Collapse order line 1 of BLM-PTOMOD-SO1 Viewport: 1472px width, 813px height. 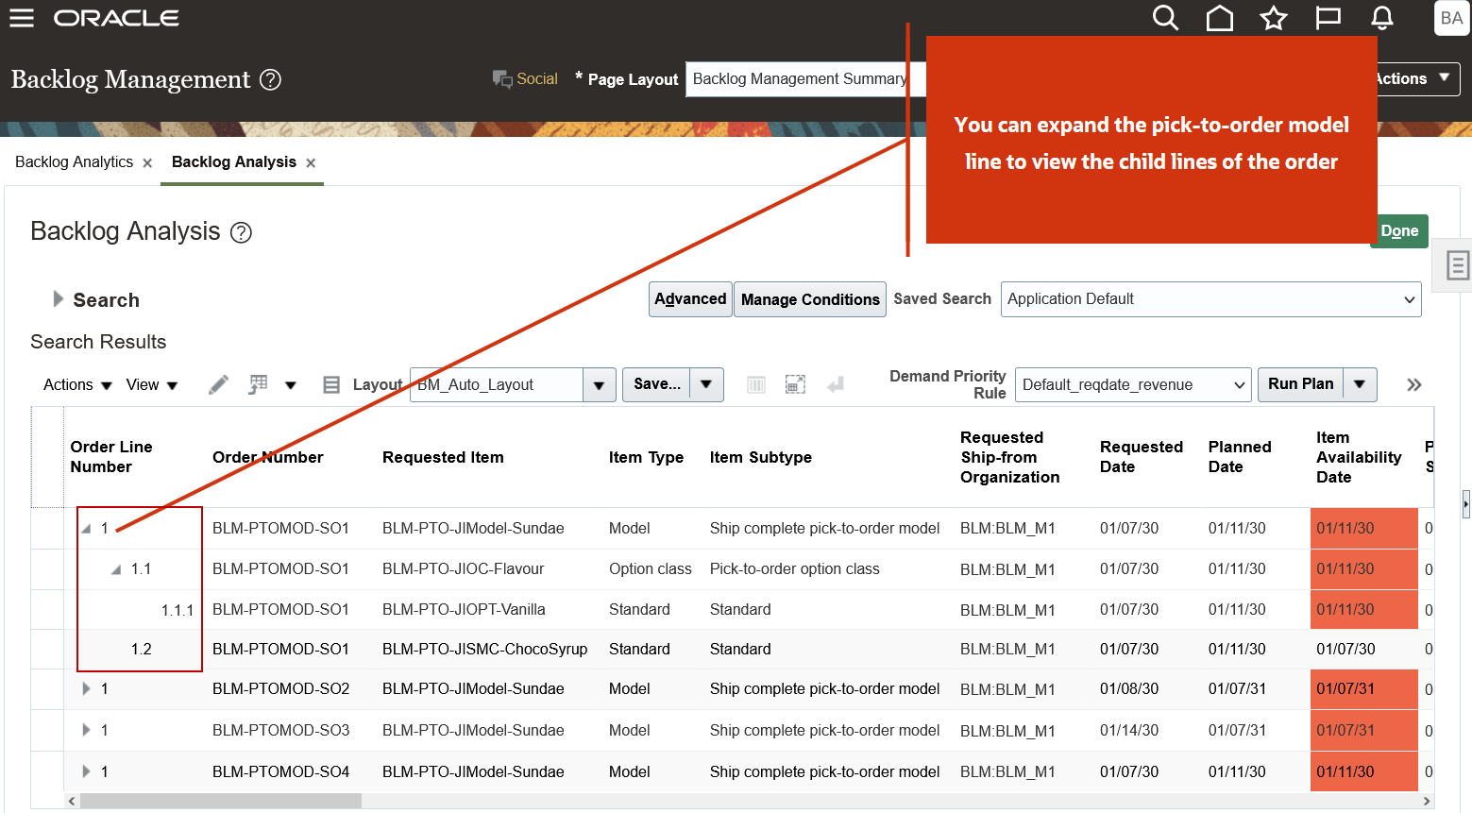(x=86, y=529)
